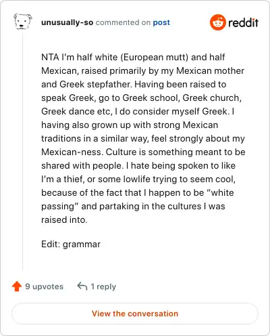This screenshot has height=336, width=270.
Task: Click the "View the conversation" button
Action: click(x=135, y=314)
